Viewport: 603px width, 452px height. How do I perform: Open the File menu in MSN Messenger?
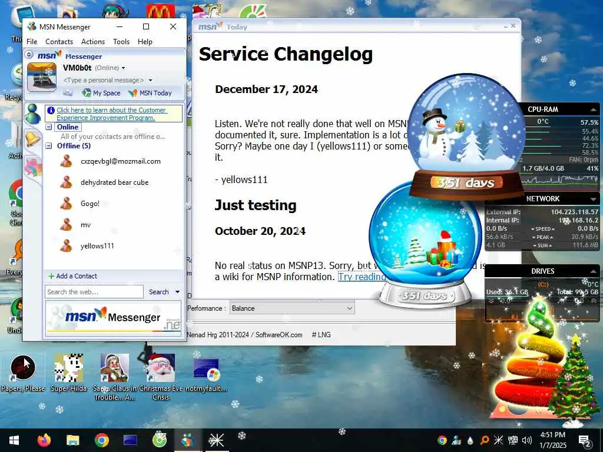point(32,42)
